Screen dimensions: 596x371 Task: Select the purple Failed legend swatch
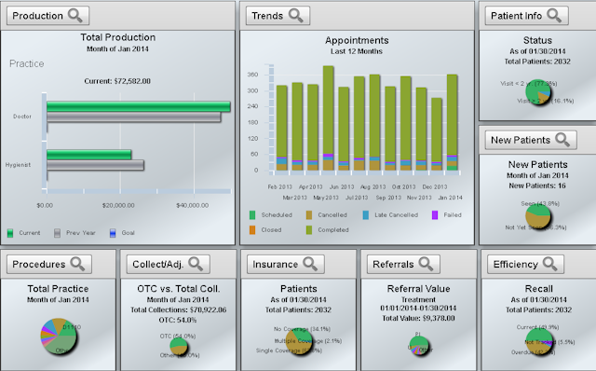(435, 215)
